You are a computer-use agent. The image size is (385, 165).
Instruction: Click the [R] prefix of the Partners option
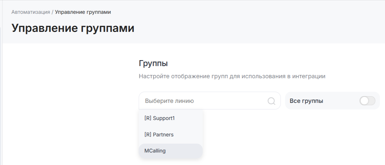[148, 135]
